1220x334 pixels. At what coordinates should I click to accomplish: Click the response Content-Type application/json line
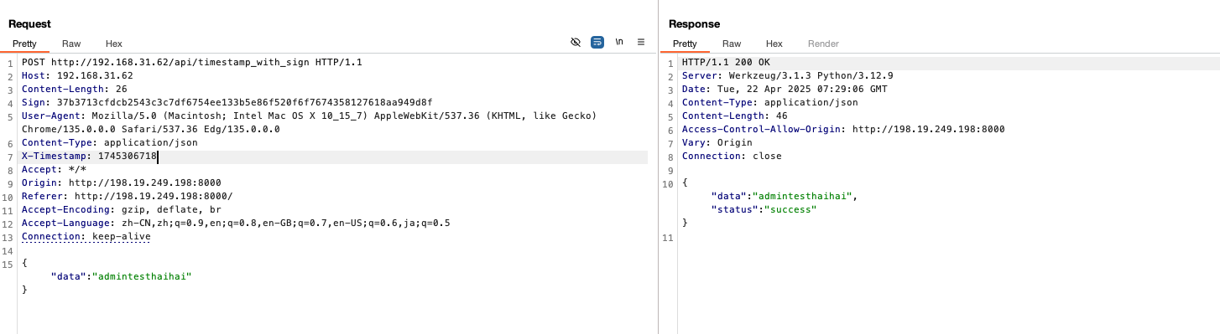pos(770,103)
